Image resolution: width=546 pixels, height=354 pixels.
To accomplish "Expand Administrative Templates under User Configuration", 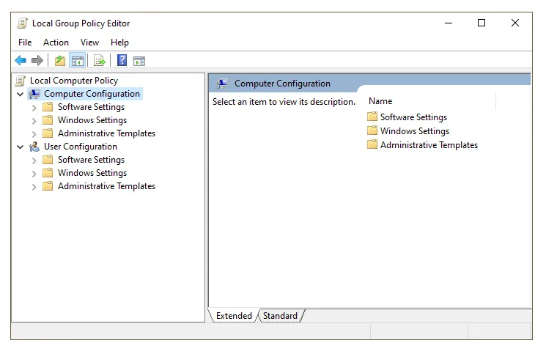I will pyautogui.click(x=34, y=187).
